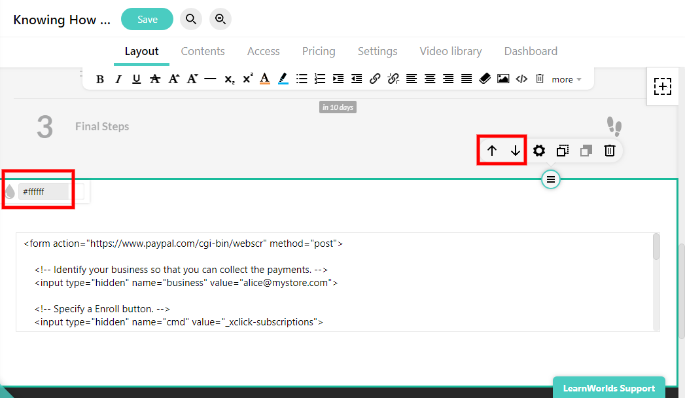The width and height of the screenshot is (685, 398).
Task: Click the in 10 days drip label
Action: pyautogui.click(x=338, y=107)
